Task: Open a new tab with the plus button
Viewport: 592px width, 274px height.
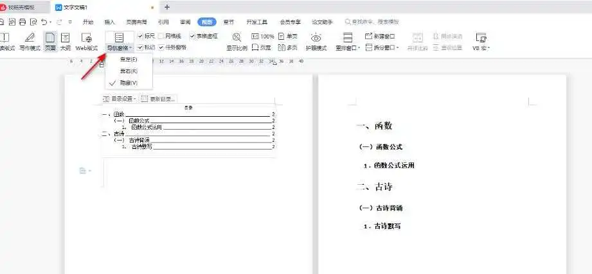Action: pos(167,7)
